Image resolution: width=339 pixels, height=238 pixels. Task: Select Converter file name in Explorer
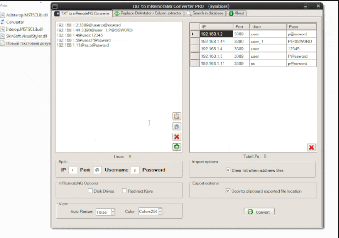15,22
